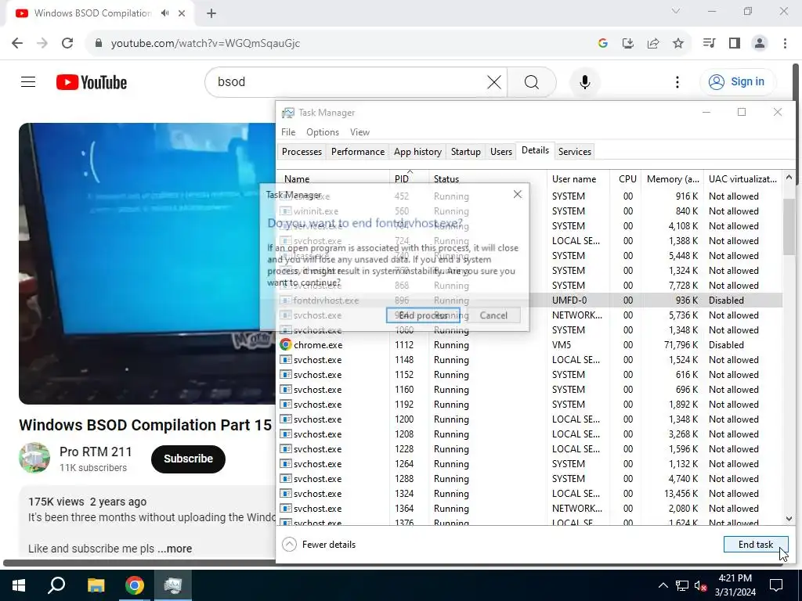Select svchost.exe with PID 1288
Image resolution: width=802 pixels, height=601 pixels.
(x=530, y=479)
